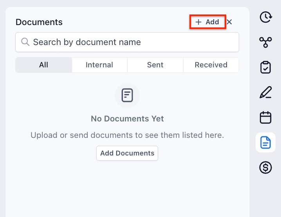This screenshot has width=281, height=217.
Task: Open the notes pen sidebar icon
Action: pos(266,92)
